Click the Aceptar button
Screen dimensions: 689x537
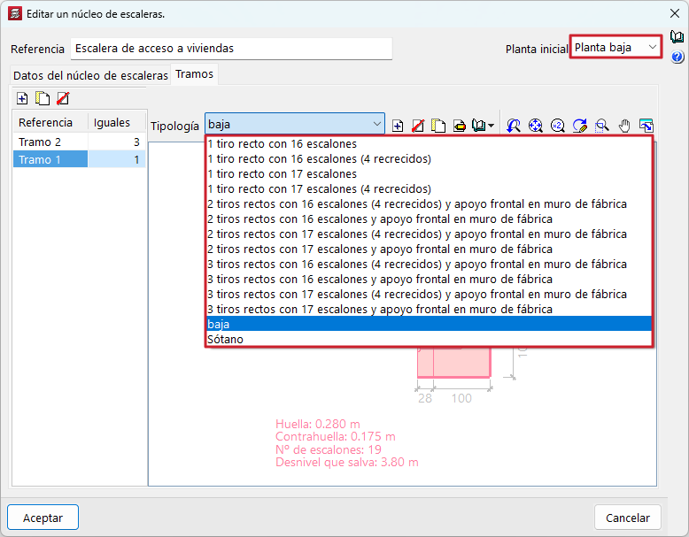[x=43, y=518]
